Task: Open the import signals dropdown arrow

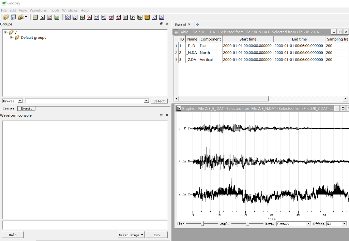Action: click(26, 17)
